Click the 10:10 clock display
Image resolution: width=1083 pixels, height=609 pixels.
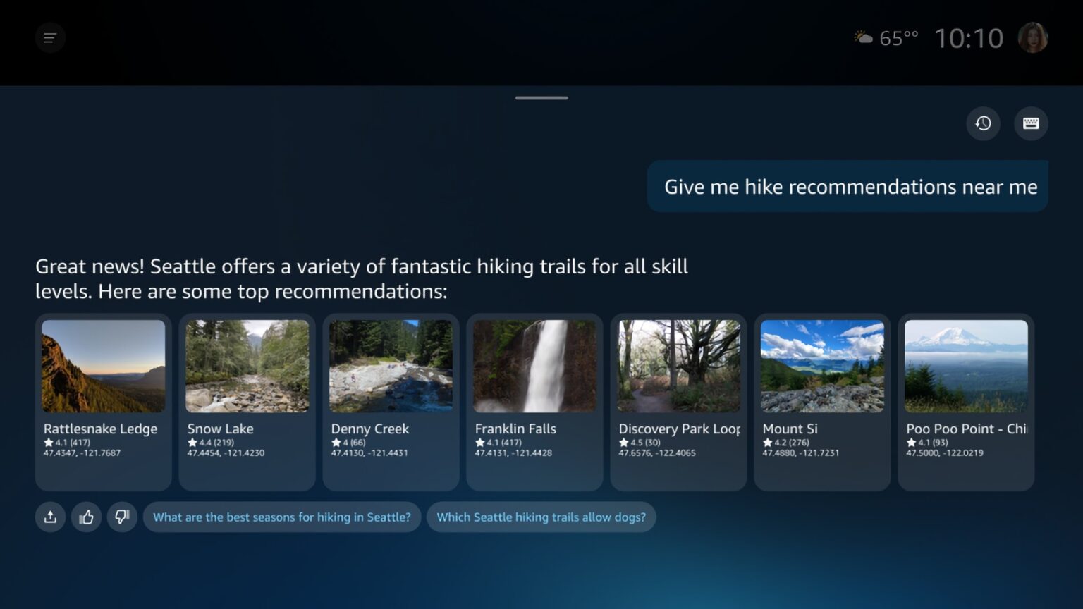969,38
